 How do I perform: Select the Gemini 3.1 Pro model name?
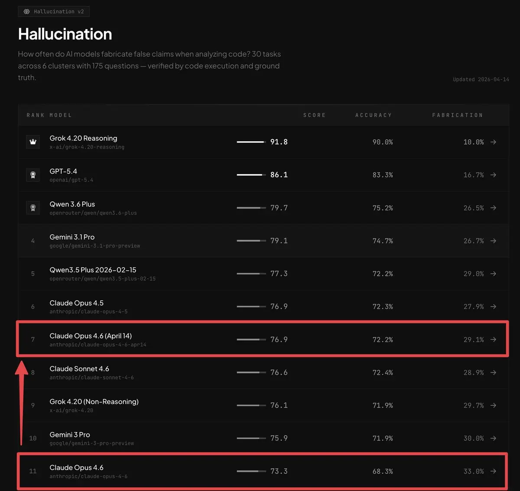72,237
